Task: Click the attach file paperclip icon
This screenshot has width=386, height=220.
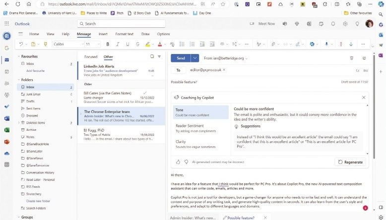Action: [273, 44]
